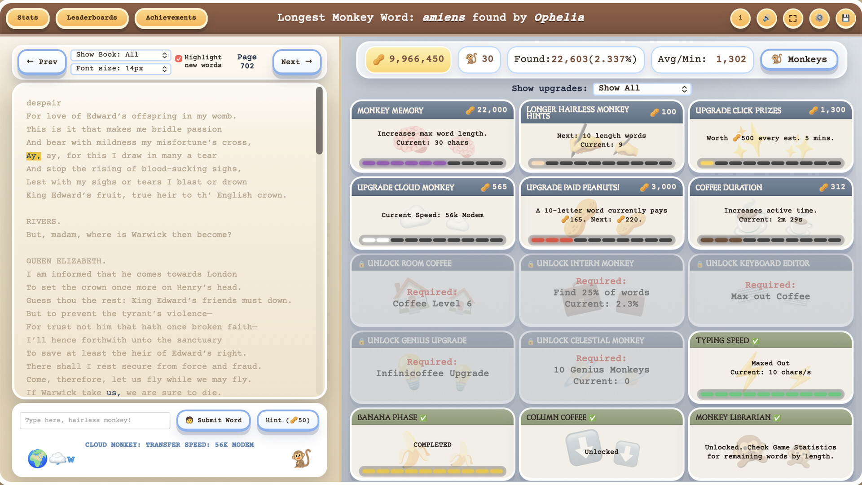This screenshot has height=485, width=862.
Task: Click the lock icon on Unlock Celestial Monkey
Action: pyautogui.click(x=531, y=341)
